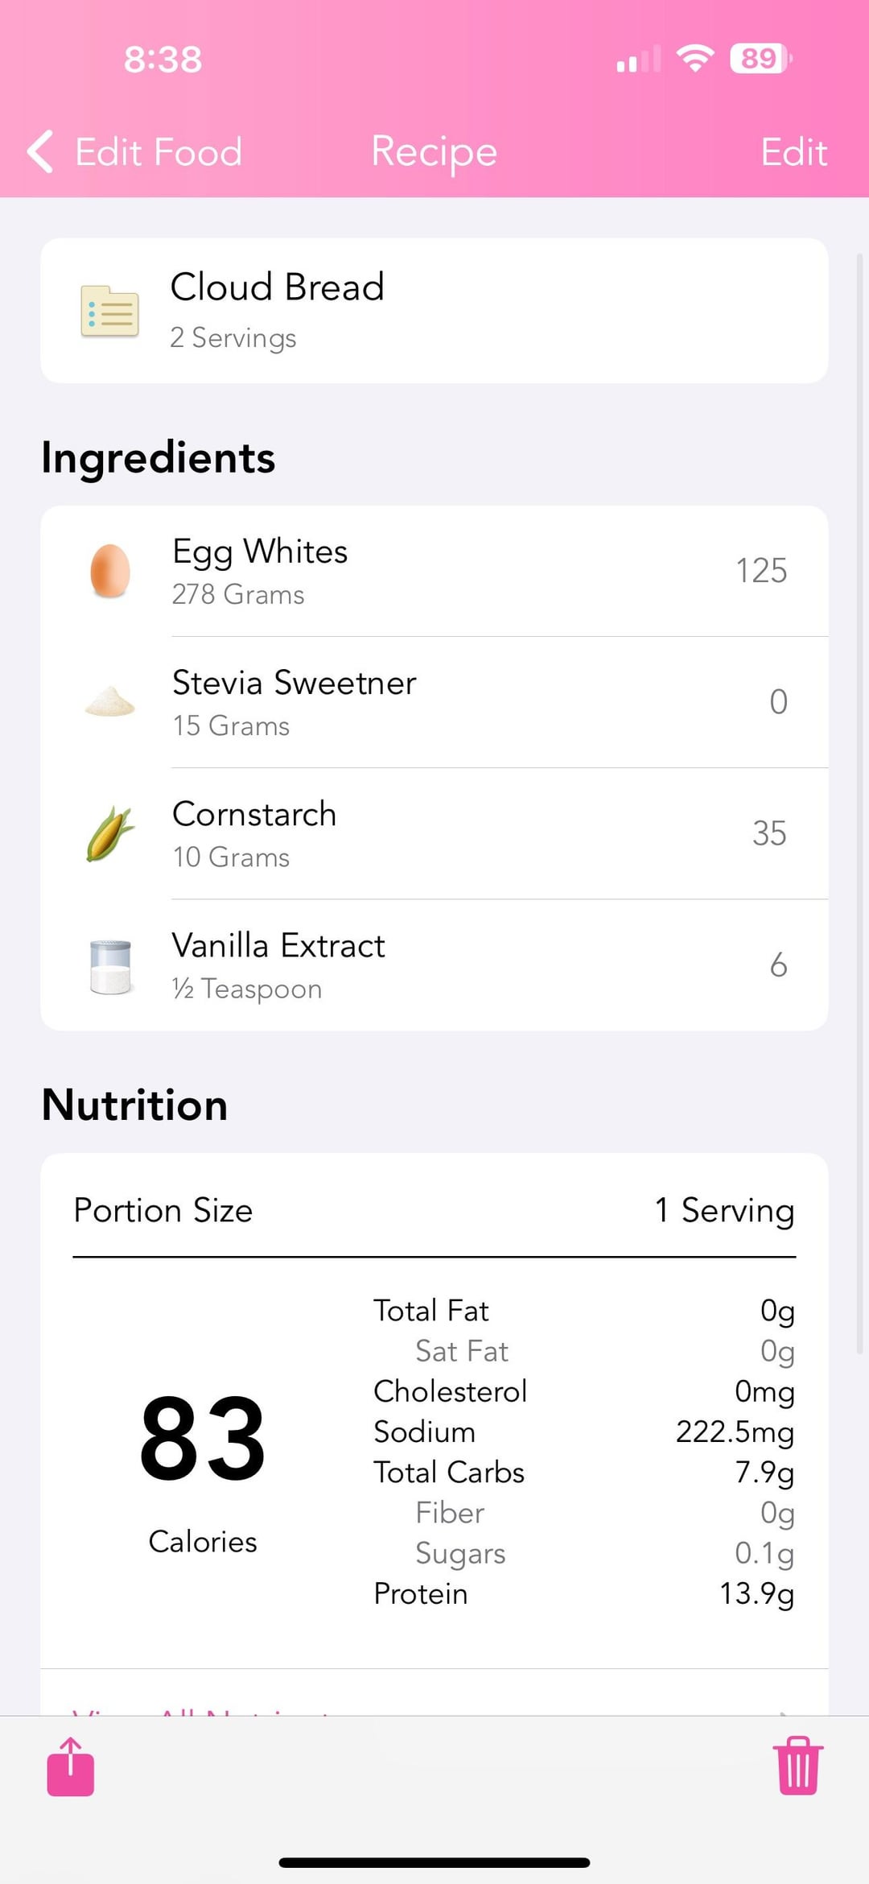Tap the Recipe header title

(x=434, y=152)
